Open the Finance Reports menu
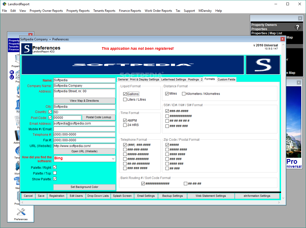This screenshot has height=228, width=306. tap(130, 11)
